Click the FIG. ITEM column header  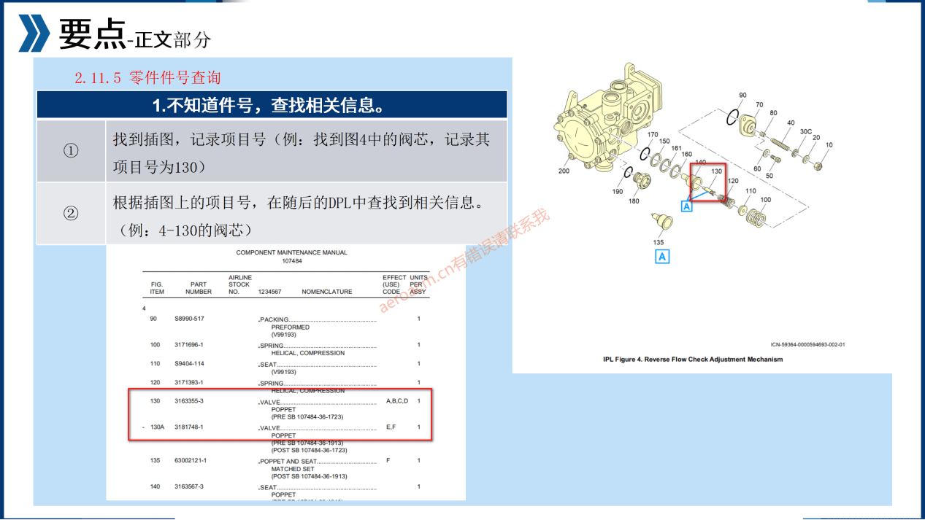click(x=157, y=288)
